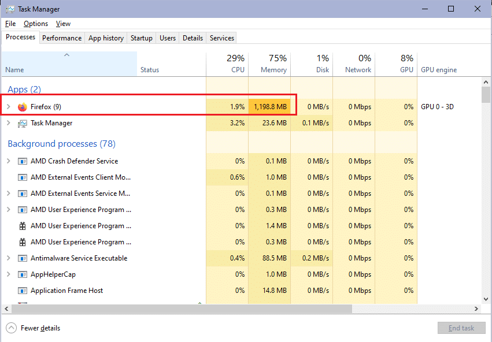
Task: Switch to the Performance tab
Action: pyautogui.click(x=62, y=38)
